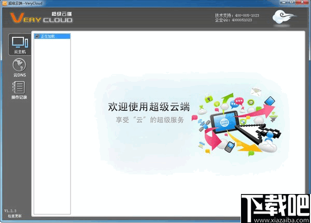Open the 操作记录 operation log

[19, 90]
